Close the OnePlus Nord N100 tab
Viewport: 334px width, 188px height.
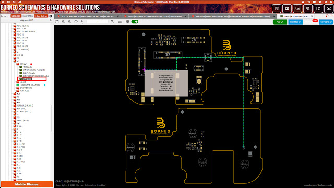point(274,16)
